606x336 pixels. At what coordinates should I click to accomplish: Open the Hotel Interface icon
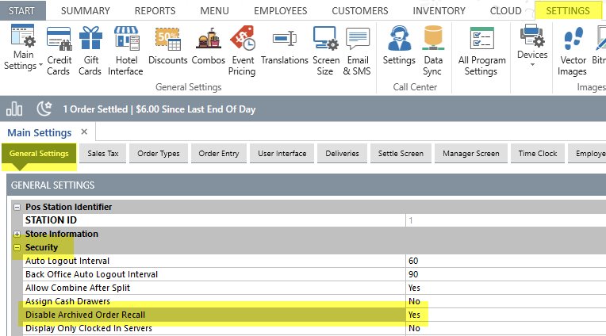[x=126, y=49]
